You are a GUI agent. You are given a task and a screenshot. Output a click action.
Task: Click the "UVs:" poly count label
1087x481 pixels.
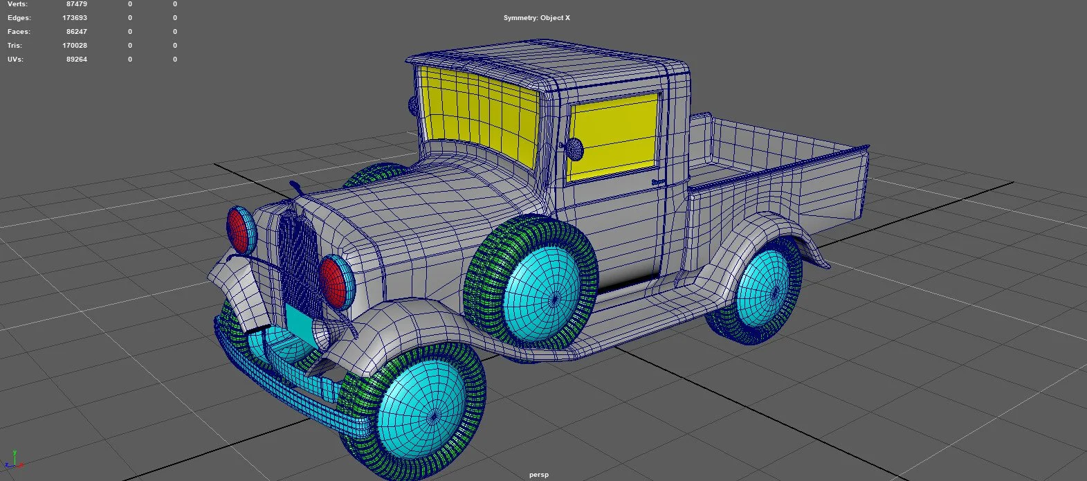click(15, 60)
